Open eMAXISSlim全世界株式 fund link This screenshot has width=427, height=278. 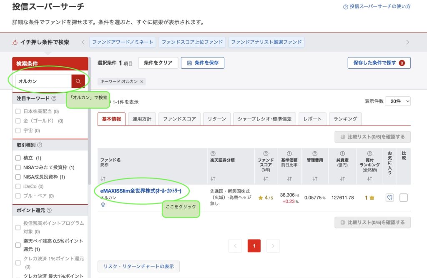click(x=141, y=191)
